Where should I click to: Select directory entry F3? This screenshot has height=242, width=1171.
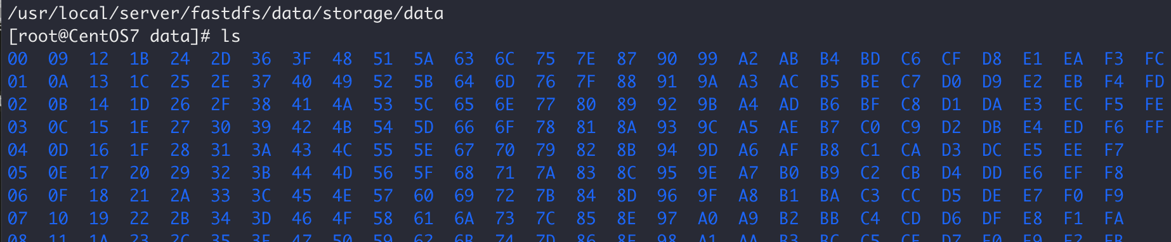[x=1114, y=59]
